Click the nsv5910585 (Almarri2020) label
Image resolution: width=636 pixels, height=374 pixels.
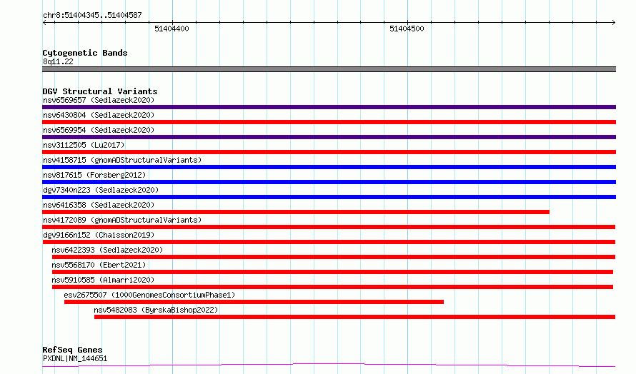tap(103, 280)
